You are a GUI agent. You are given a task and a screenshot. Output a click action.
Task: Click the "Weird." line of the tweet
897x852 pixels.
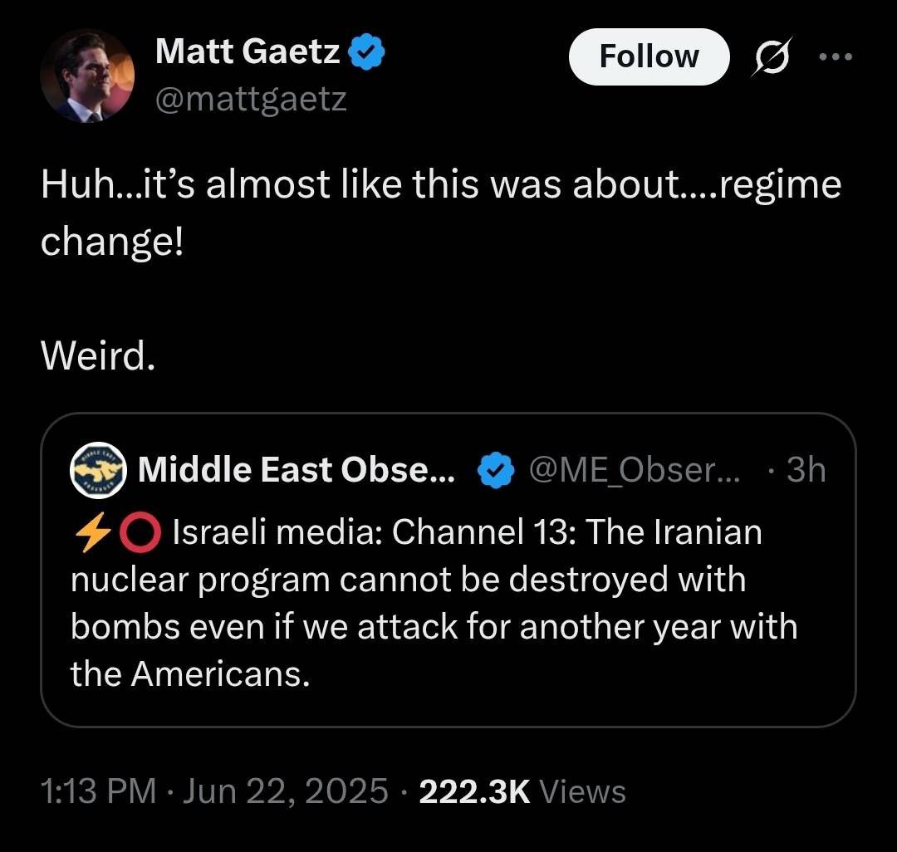tap(98, 356)
